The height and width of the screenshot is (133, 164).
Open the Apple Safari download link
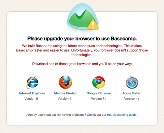coord(132,93)
